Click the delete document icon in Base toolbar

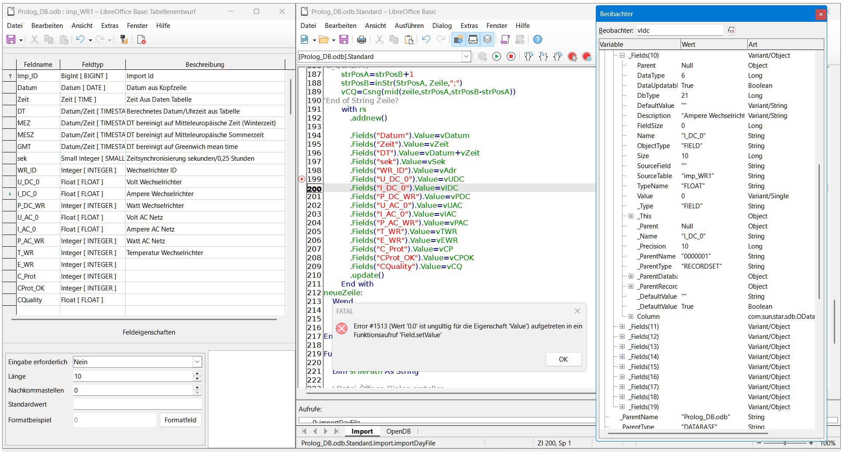142,40
